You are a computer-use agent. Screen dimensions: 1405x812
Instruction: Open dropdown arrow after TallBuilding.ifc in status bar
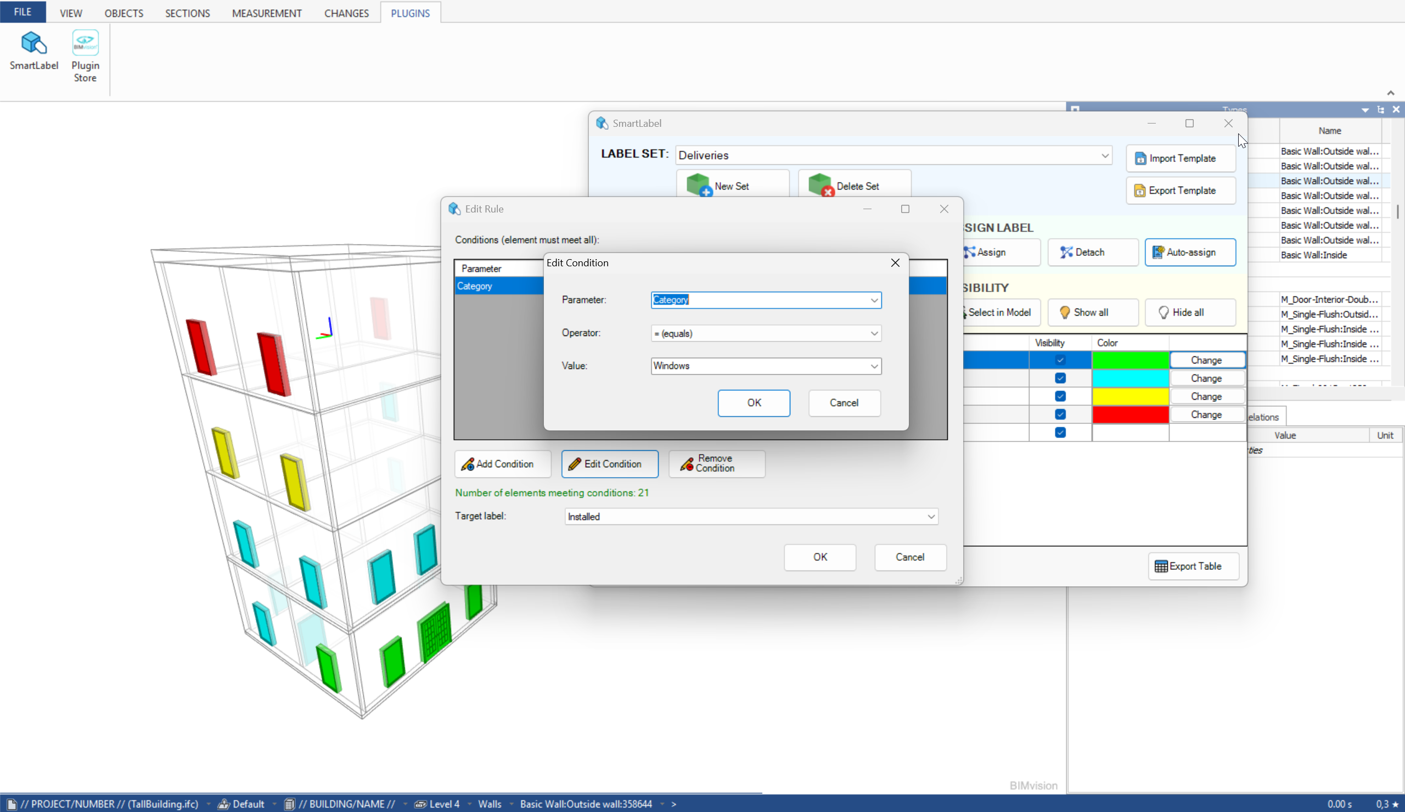coord(209,804)
